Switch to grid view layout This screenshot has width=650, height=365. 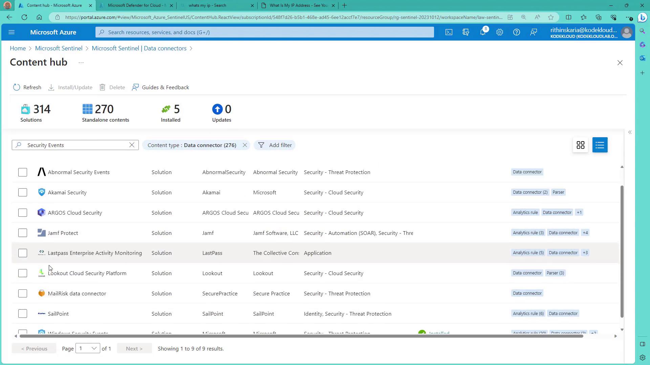(x=580, y=145)
